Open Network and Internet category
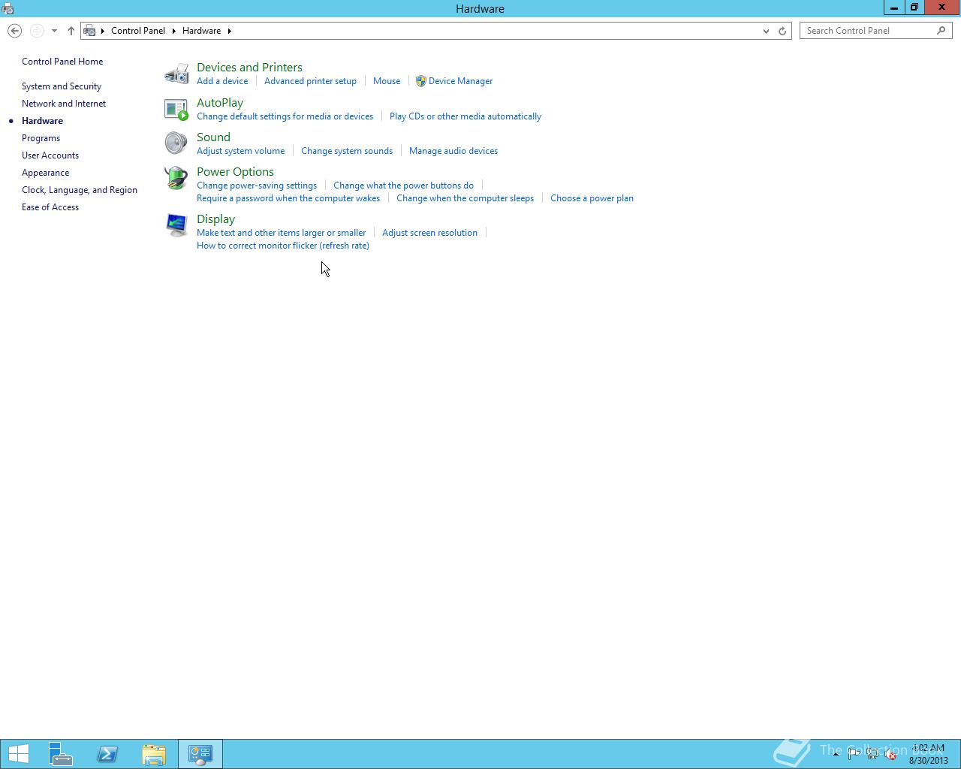Viewport: 961px width, 769px height. [64, 104]
